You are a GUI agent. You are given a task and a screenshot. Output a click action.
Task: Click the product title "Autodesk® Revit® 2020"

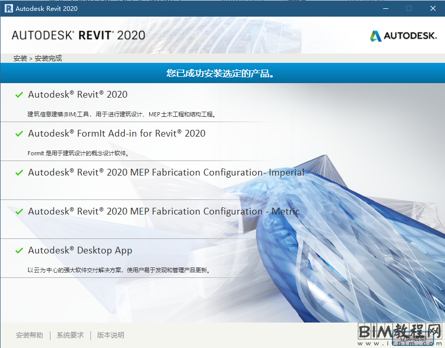tap(78, 95)
